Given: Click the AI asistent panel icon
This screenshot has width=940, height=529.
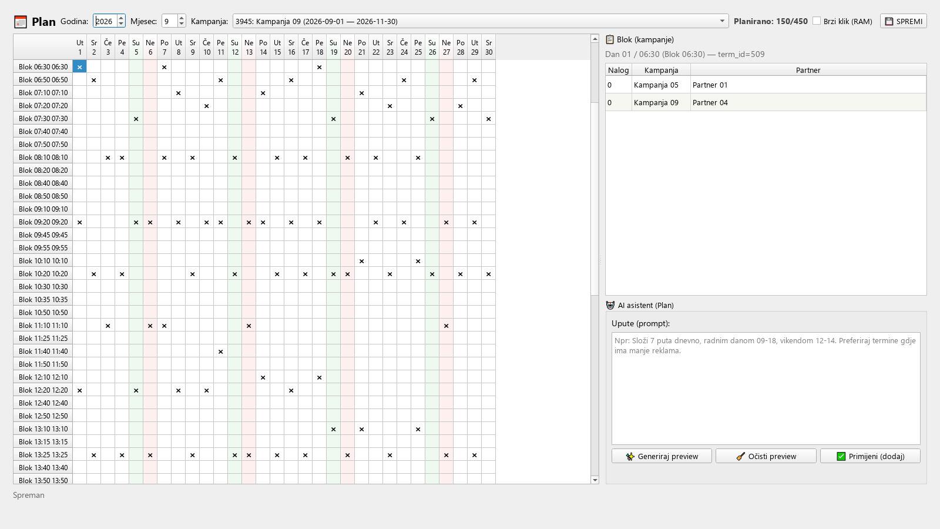Looking at the screenshot, I should [x=610, y=305].
